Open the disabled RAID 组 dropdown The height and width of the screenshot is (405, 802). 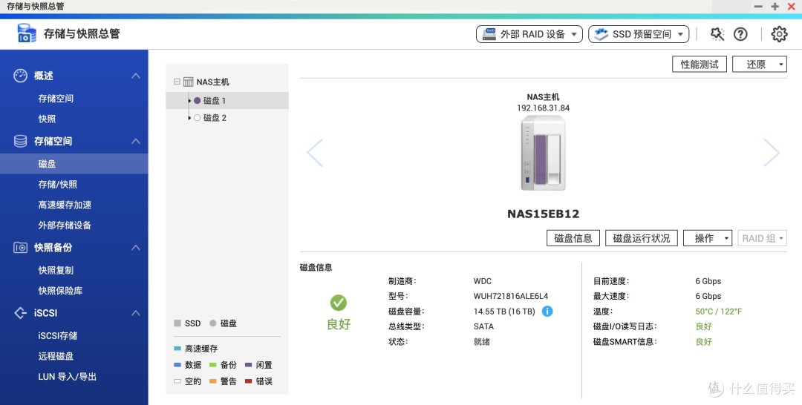pos(762,238)
